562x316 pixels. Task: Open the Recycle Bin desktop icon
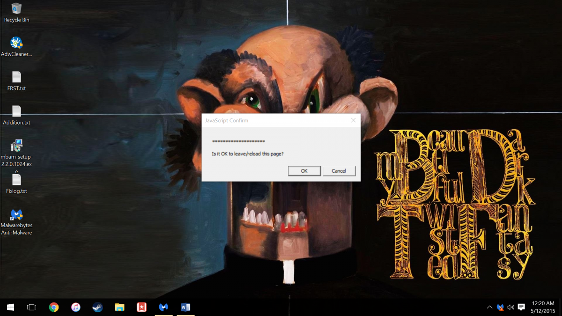[16, 12]
